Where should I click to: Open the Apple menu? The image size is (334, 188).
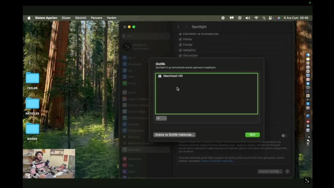click(x=29, y=18)
